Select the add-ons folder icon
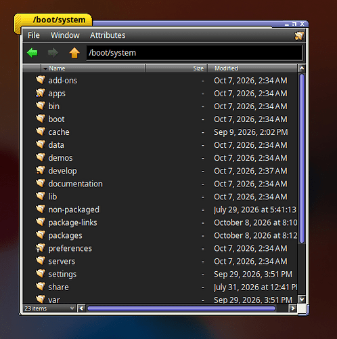Viewport: 337px width, 339px height. [41, 80]
